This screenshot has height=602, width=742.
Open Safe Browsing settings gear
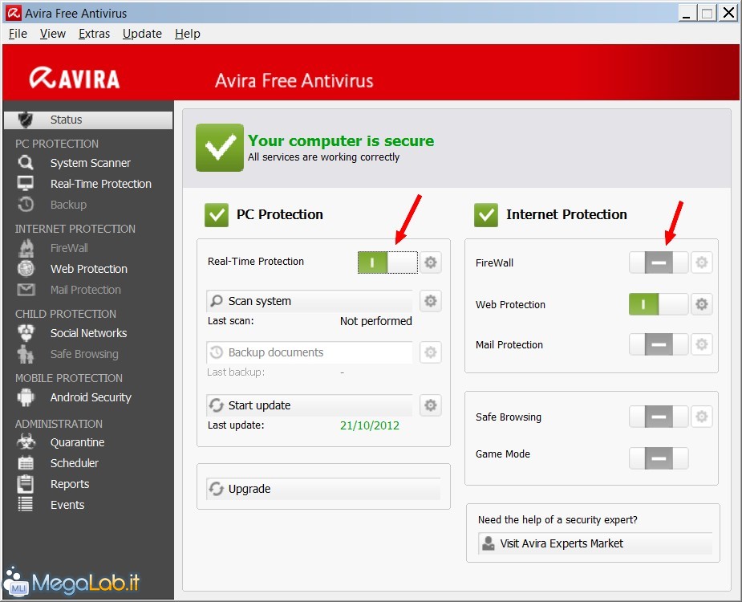[x=701, y=417]
